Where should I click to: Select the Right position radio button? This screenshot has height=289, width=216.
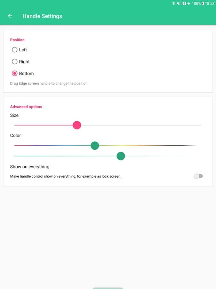point(14,62)
